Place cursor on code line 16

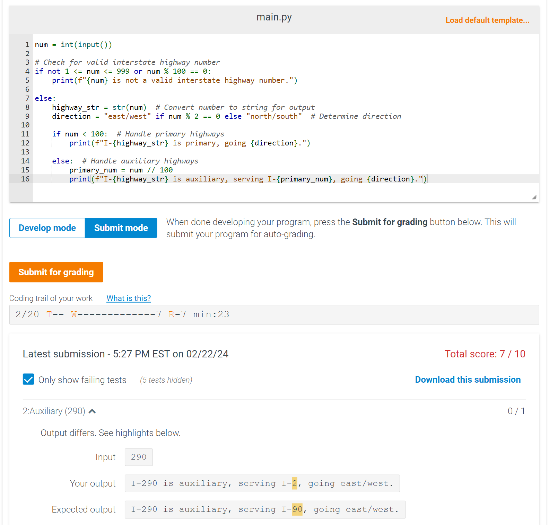click(243, 179)
